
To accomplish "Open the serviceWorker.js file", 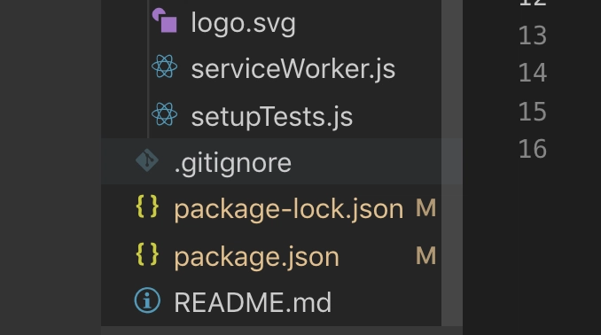I will pos(293,69).
